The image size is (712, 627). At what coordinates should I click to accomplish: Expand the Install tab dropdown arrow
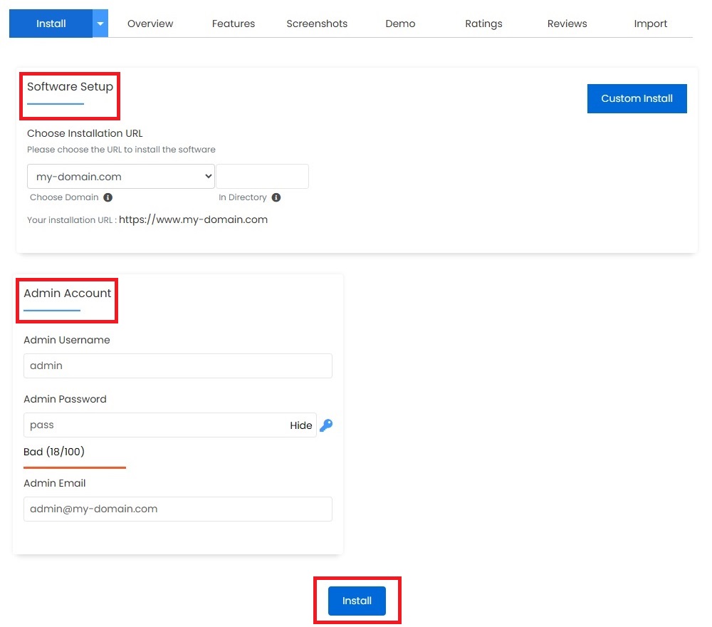(x=100, y=24)
